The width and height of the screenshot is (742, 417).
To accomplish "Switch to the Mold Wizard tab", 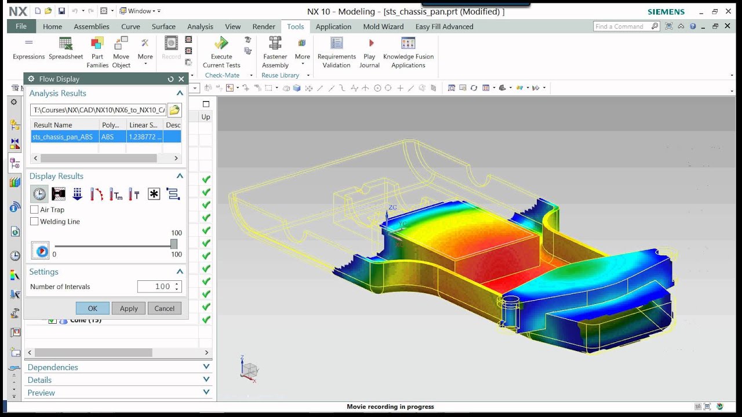I will point(383,27).
